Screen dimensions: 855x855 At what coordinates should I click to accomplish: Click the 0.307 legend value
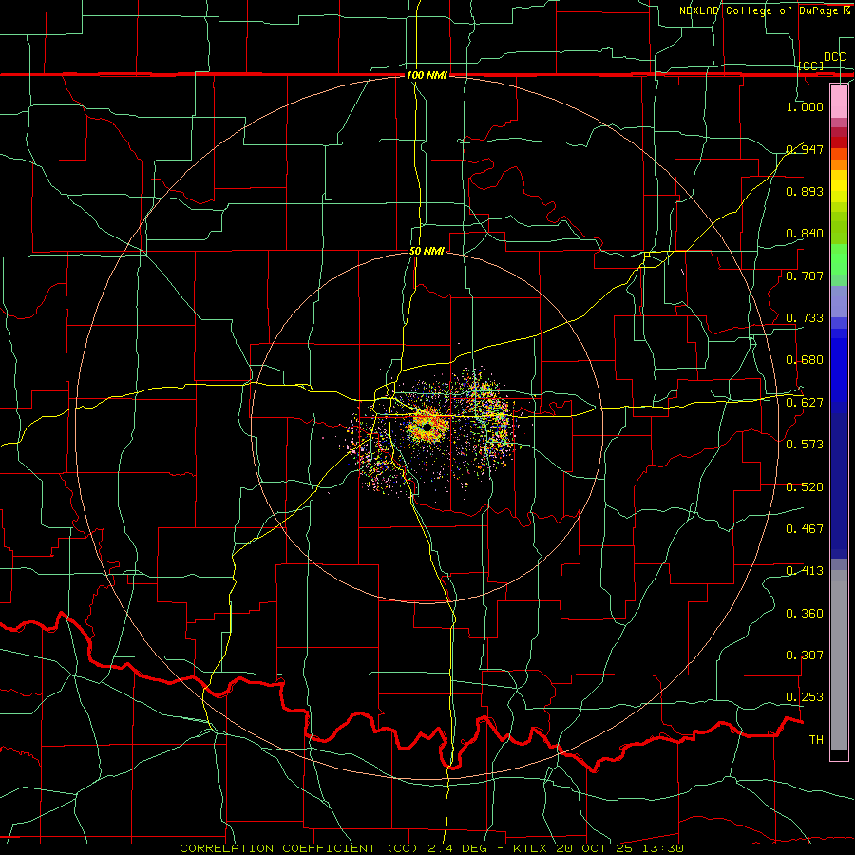805,655
